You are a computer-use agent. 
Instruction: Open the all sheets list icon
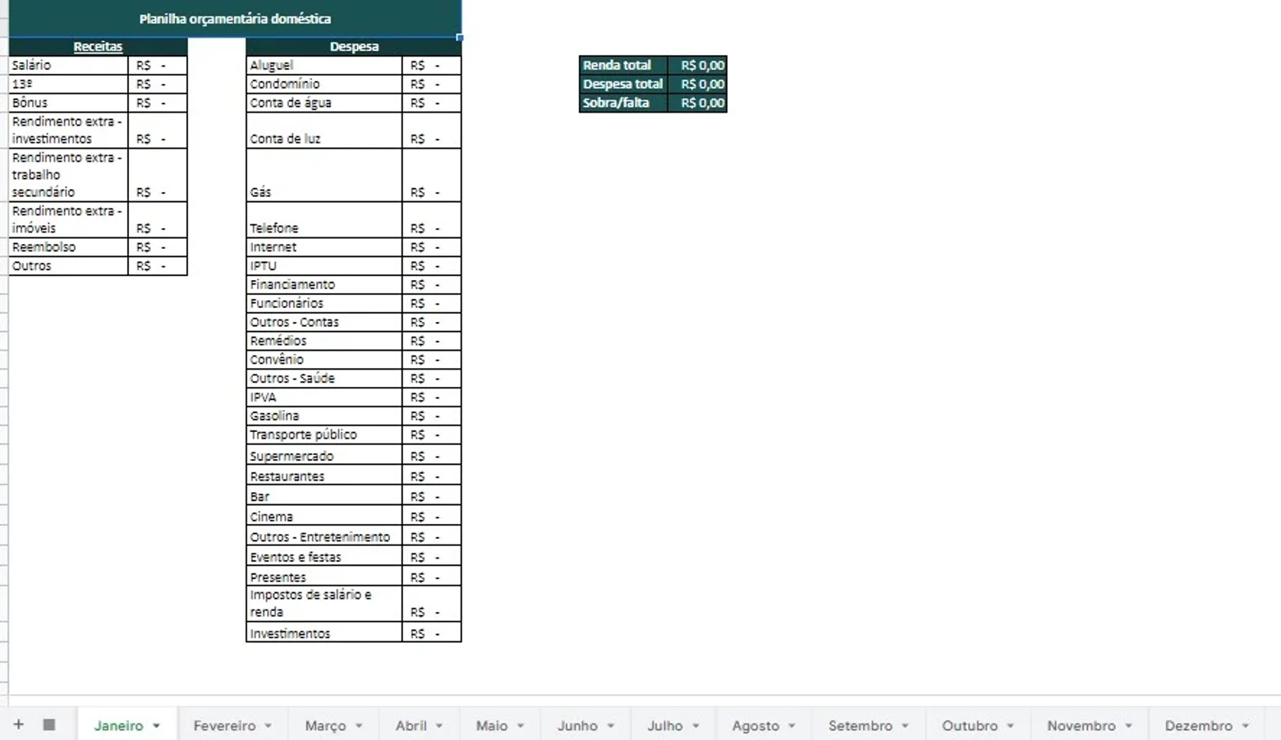49,724
